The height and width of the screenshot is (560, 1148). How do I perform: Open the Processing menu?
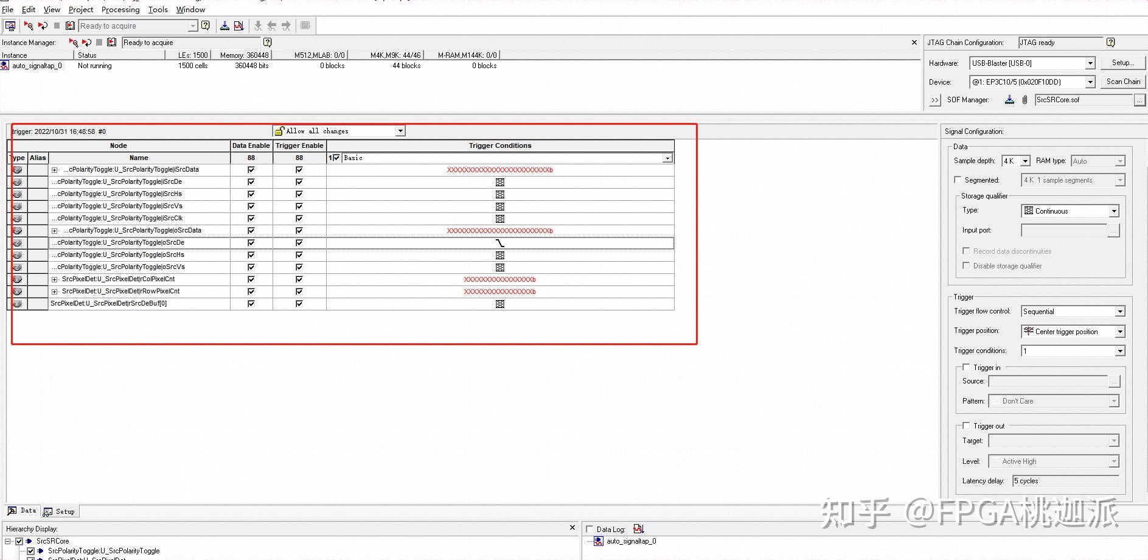pyautogui.click(x=120, y=9)
